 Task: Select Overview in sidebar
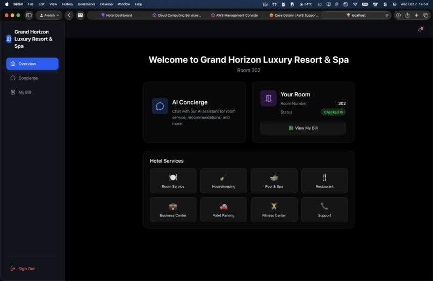pos(32,64)
